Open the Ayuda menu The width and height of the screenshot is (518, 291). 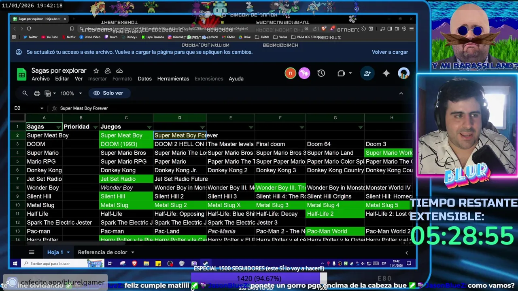[236, 79]
